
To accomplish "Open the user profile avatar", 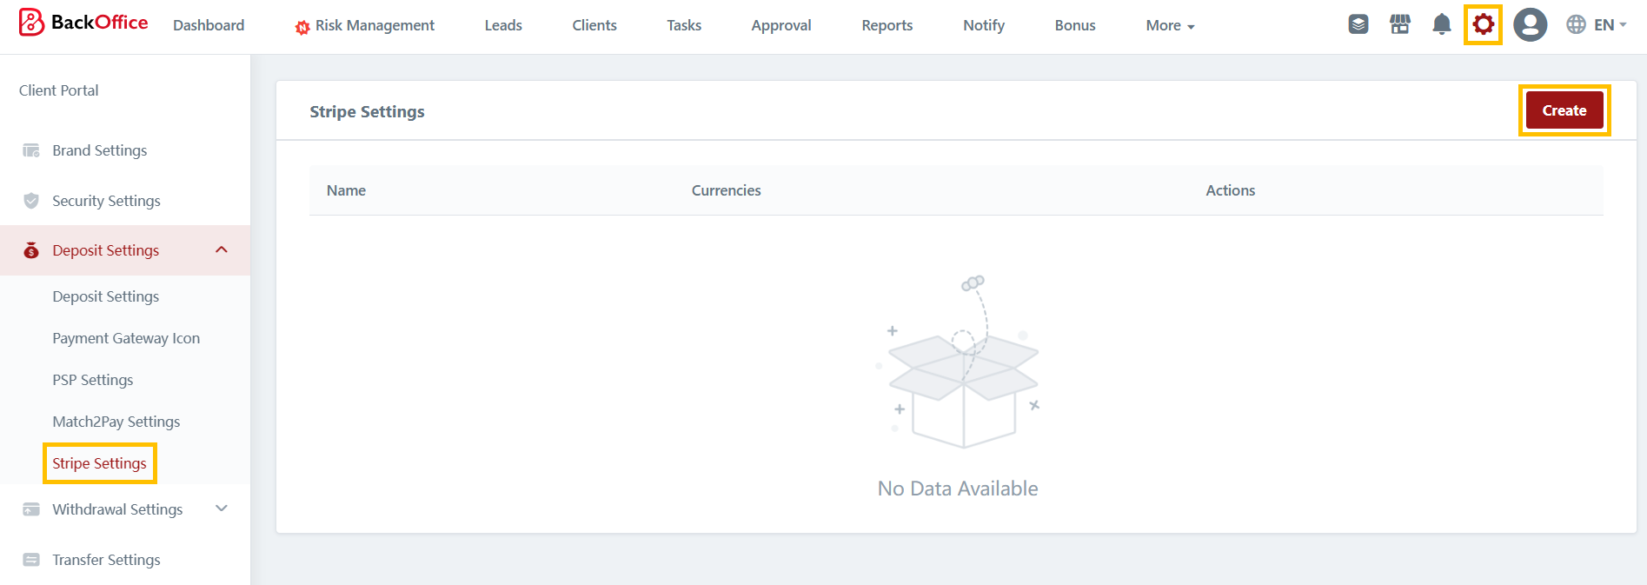I will point(1530,24).
